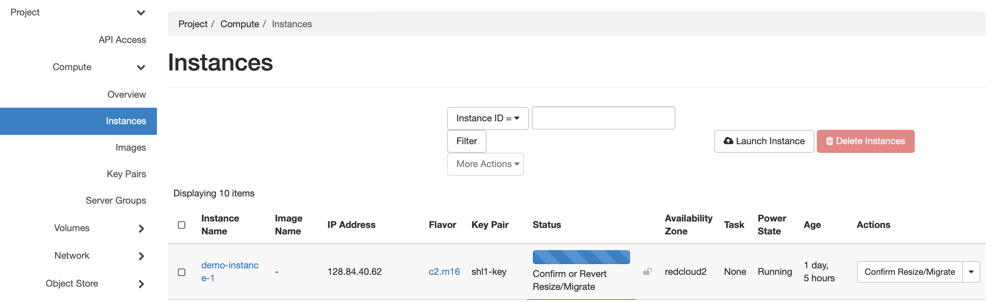Select Instances in the sidebar
Image resolution: width=991 pixels, height=302 pixels.
tap(78, 121)
